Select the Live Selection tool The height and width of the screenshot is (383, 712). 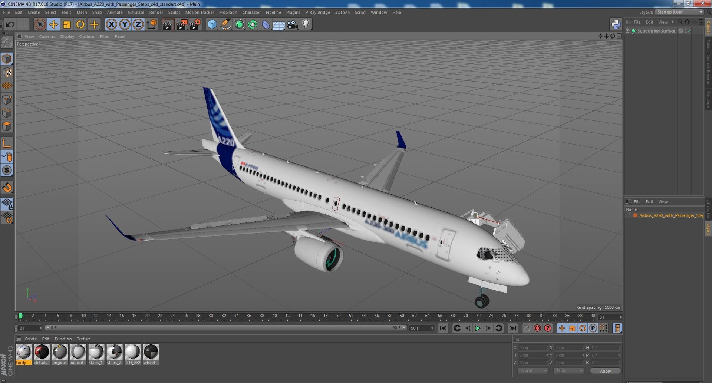pos(40,25)
